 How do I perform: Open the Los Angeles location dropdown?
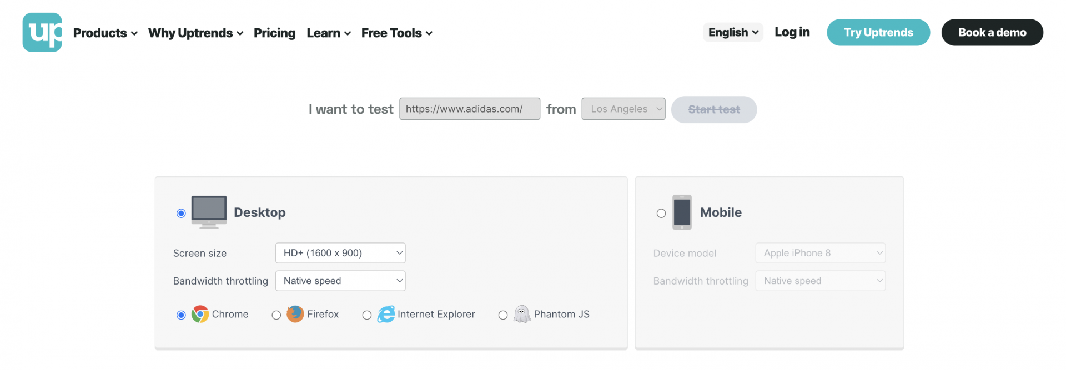(623, 109)
